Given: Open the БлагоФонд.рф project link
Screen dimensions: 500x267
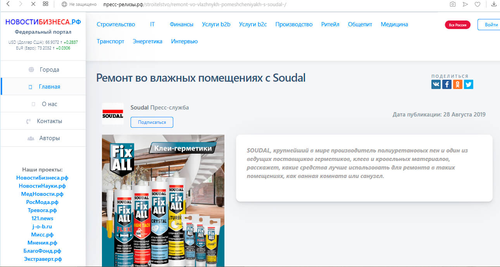Looking at the screenshot, I should click(42, 251).
